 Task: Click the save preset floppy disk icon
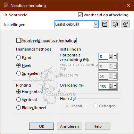[105, 24]
